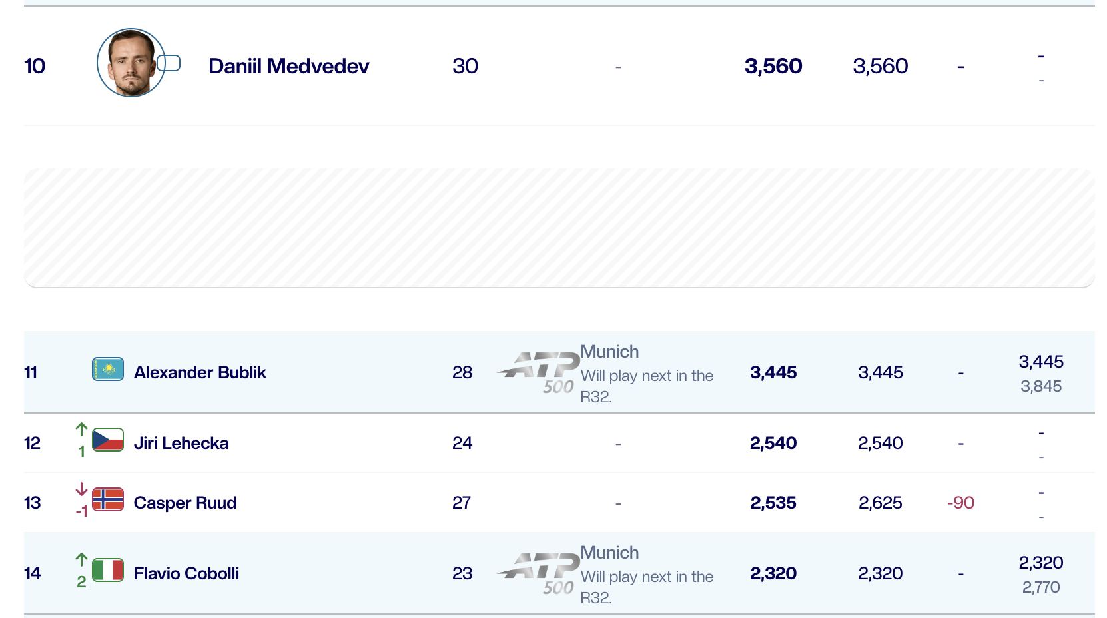The height and width of the screenshot is (618, 1107).
Task: Click the Italian flag beside Flavio Cobolli
Action: coord(108,570)
